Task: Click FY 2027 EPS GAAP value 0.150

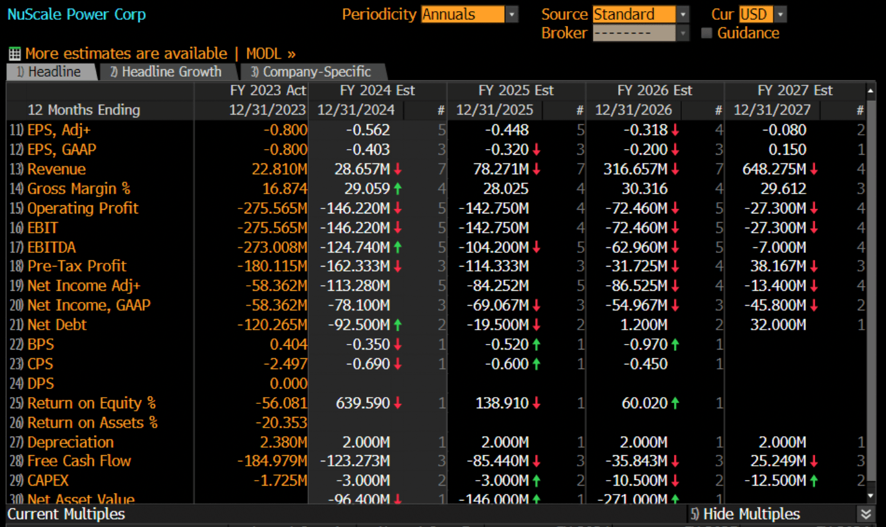Action: coord(788,150)
